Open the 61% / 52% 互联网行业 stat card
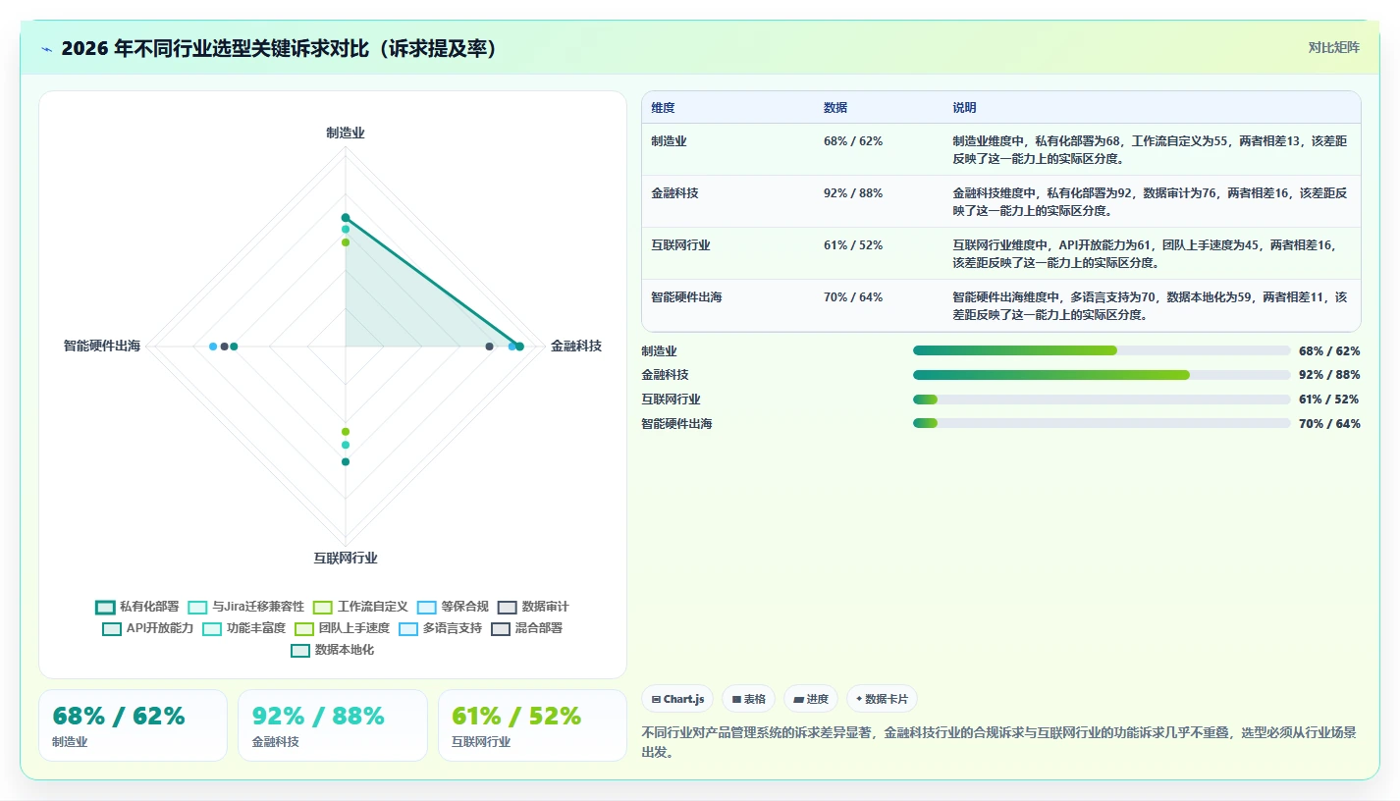Viewport: 1400px width, 801px height. pos(532,725)
